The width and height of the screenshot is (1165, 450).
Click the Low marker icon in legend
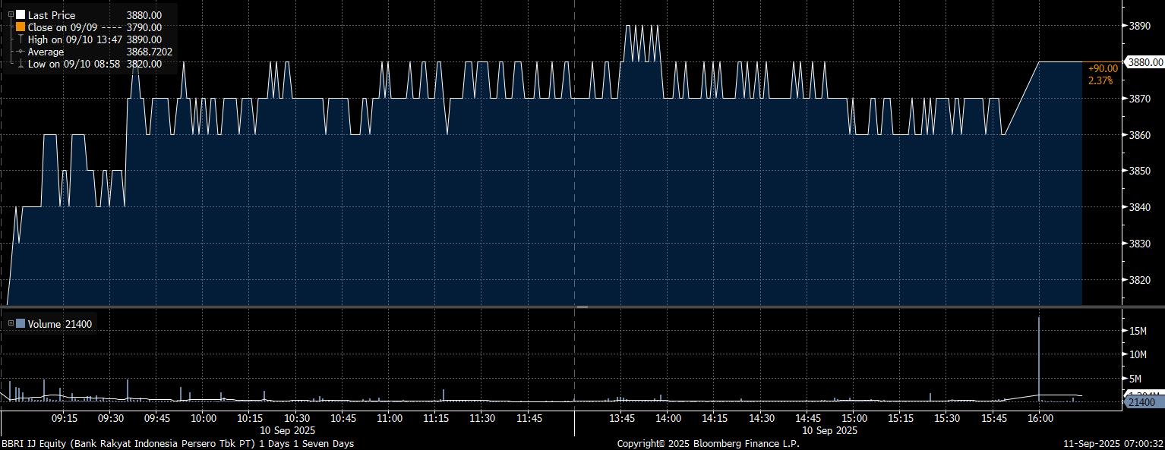click(x=21, y=64)
